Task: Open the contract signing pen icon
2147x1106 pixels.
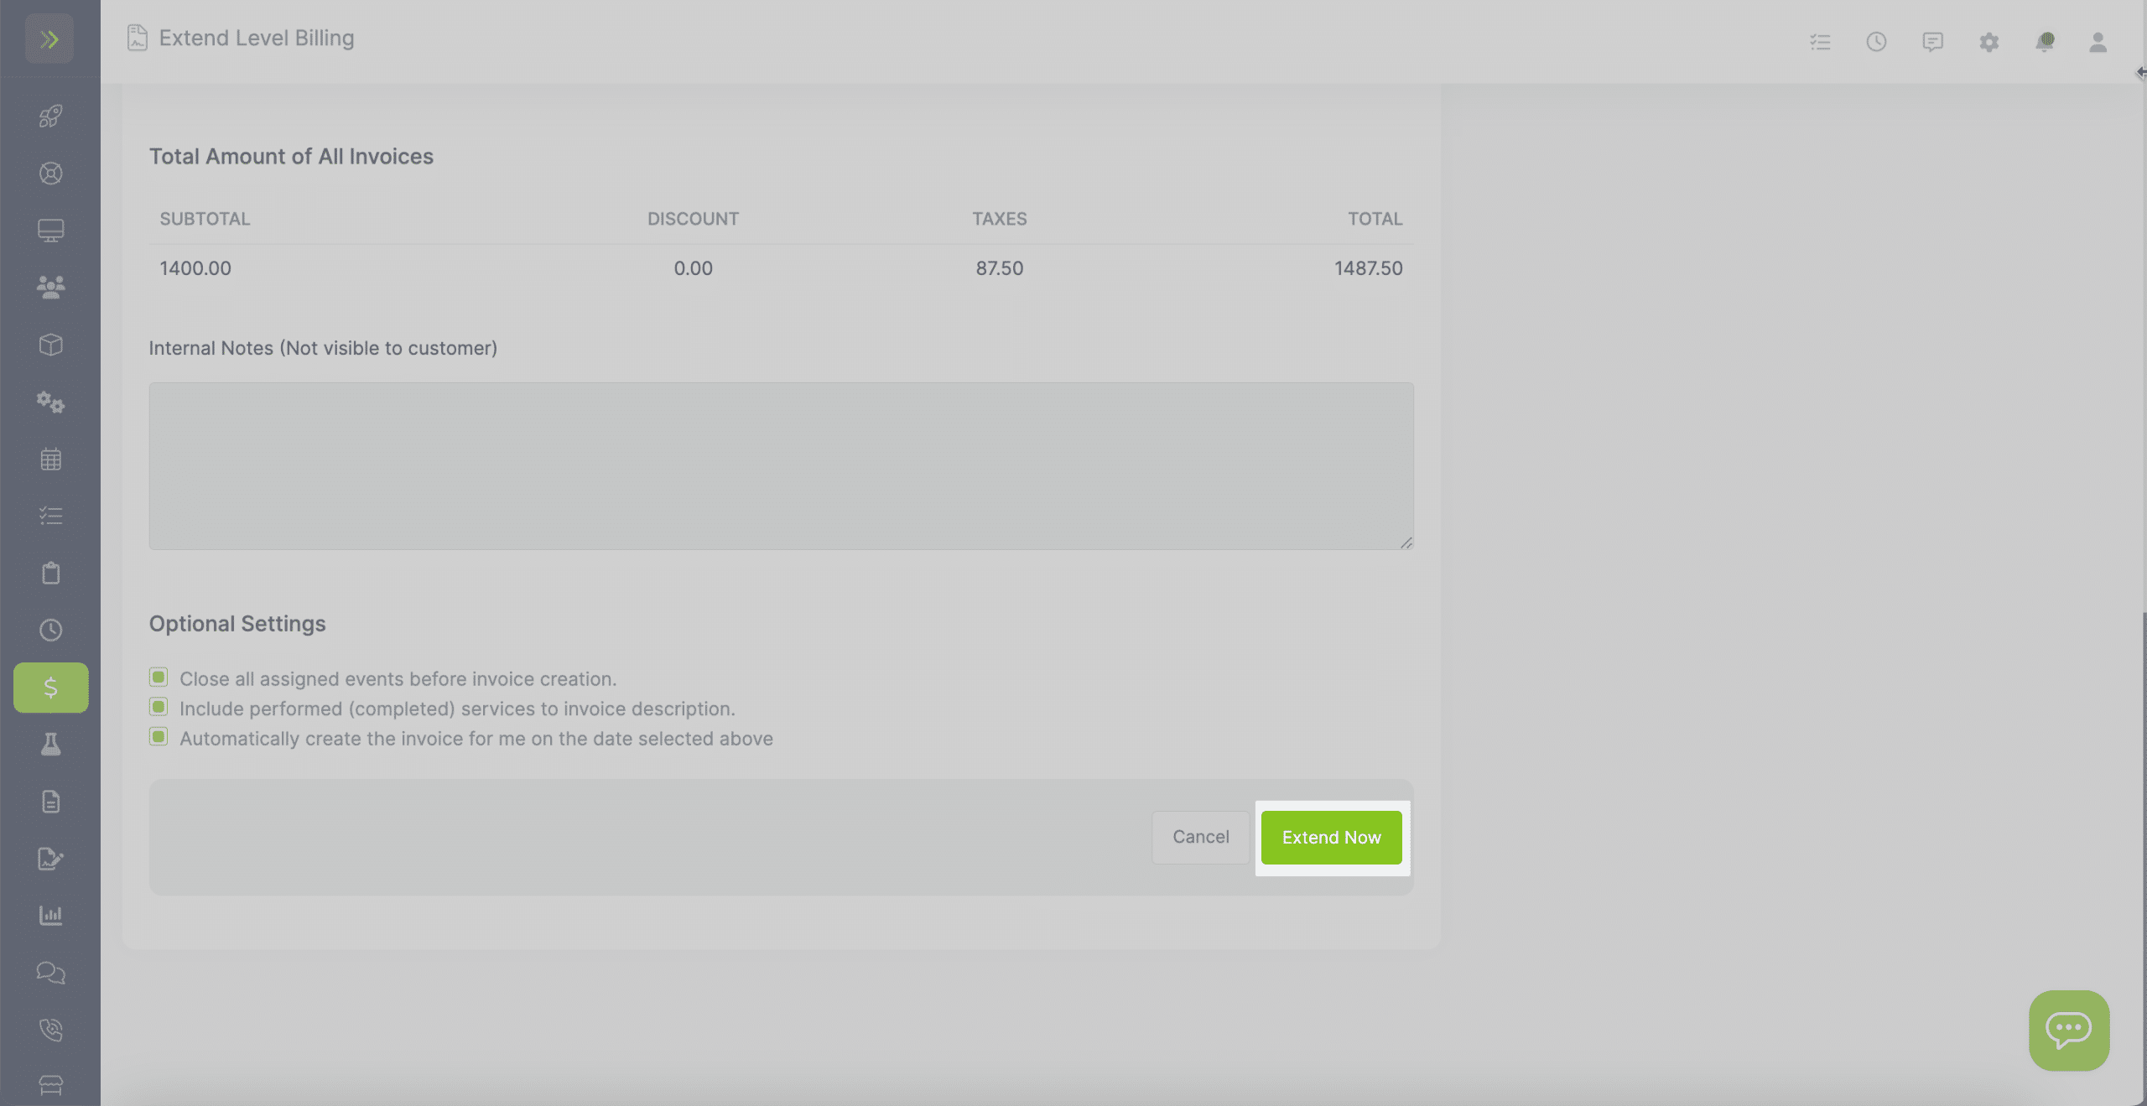Action: click(x=50, y=859)
